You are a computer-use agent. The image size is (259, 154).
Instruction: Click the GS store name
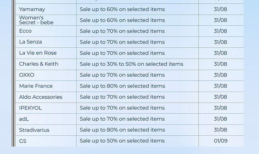23,141
